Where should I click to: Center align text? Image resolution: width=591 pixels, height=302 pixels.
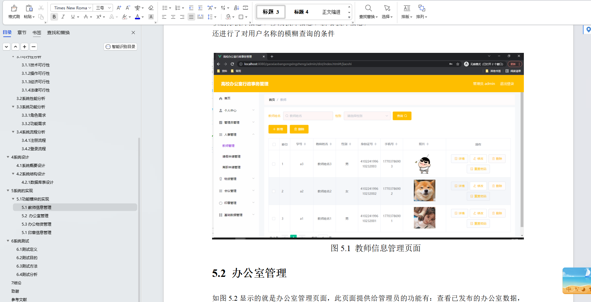(x=173, y=17)
